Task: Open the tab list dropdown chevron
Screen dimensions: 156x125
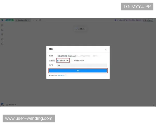Action: pos(36,20)
